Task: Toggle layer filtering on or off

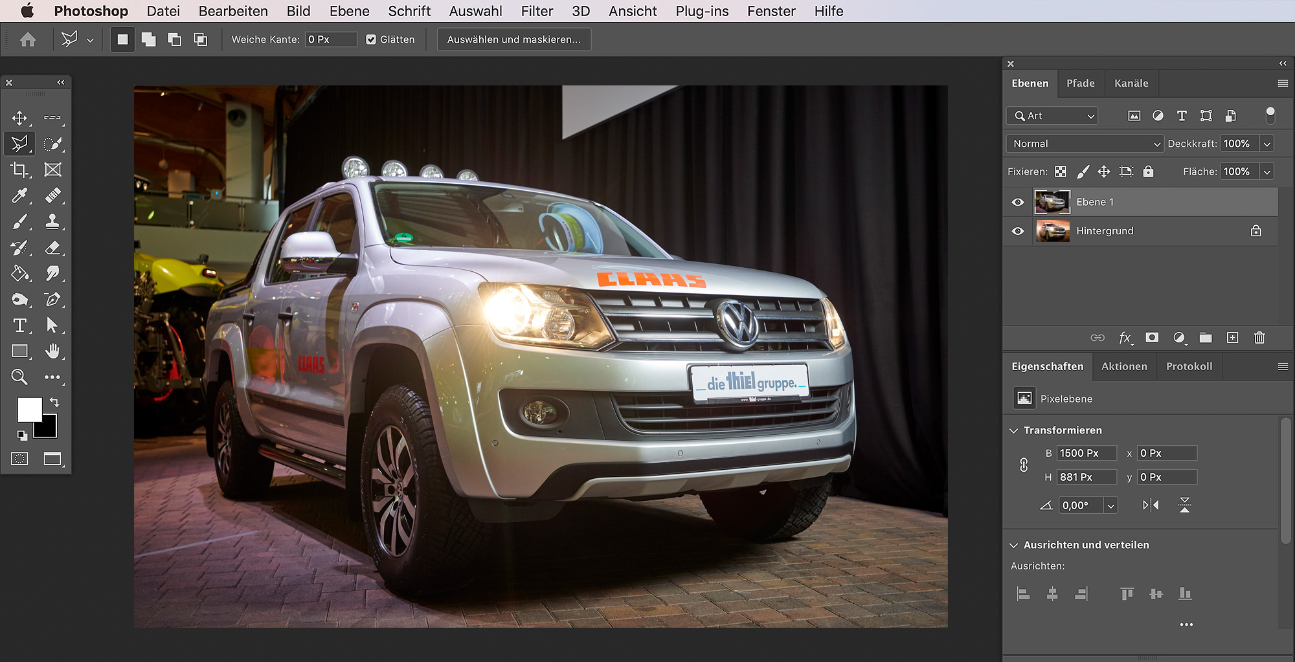Action: coord(1270,115)
